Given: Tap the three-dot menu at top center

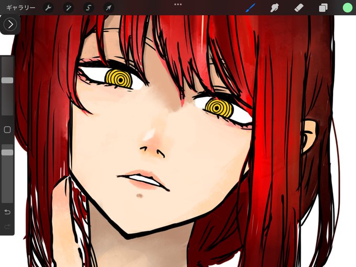Looking at the screenshot, I should point(178,4).
